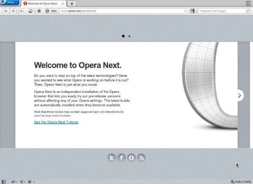Image resolution: width=253 pixels, height=184 pixels.
Task: Expand the address bar history dropdown
Action: click(x=185, y=11)
